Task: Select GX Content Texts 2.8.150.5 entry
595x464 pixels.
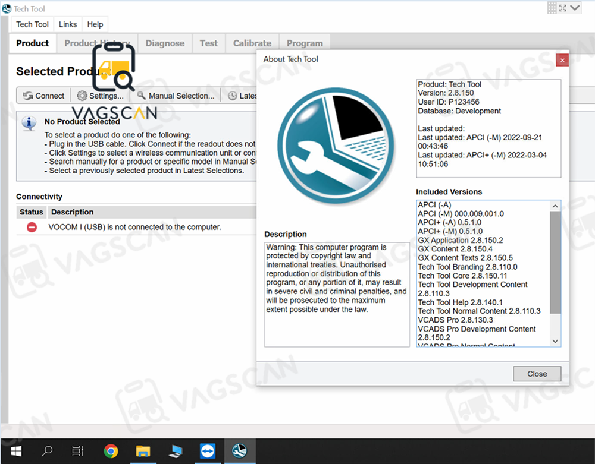Action: 465,258
